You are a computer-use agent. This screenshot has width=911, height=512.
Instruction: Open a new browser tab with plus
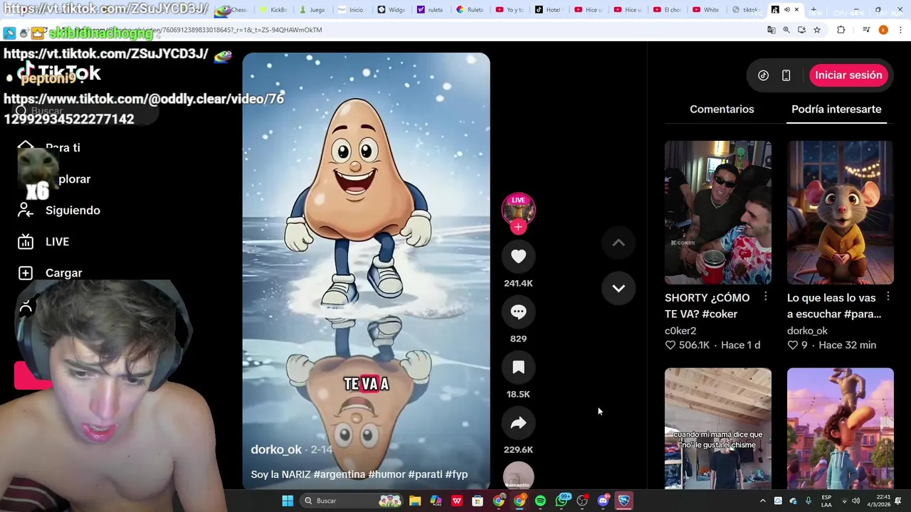813,10
